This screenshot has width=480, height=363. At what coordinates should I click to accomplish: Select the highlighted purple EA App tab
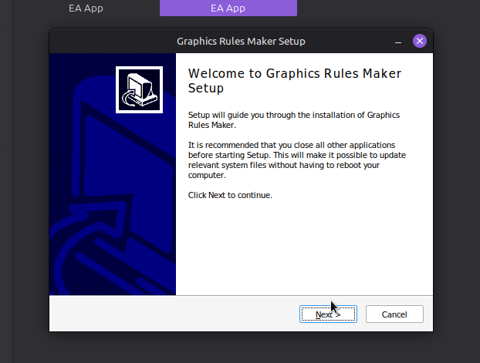[228, 8]
